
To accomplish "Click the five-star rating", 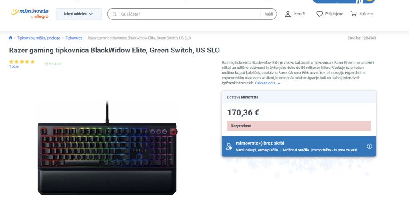I will [22, 62].
